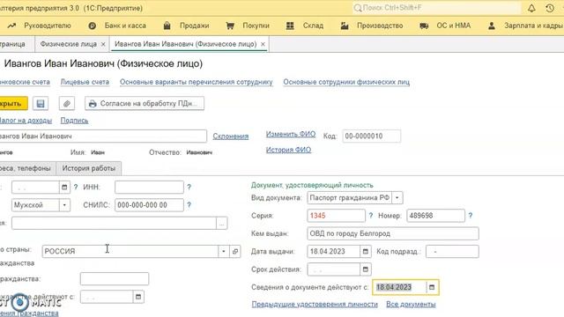
Task: Click ellipsis button of place of birth field
Action: click(221, 223)
